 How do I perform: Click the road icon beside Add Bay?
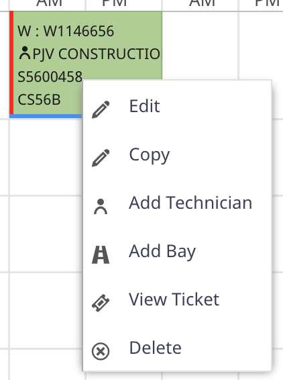(101, 254)
